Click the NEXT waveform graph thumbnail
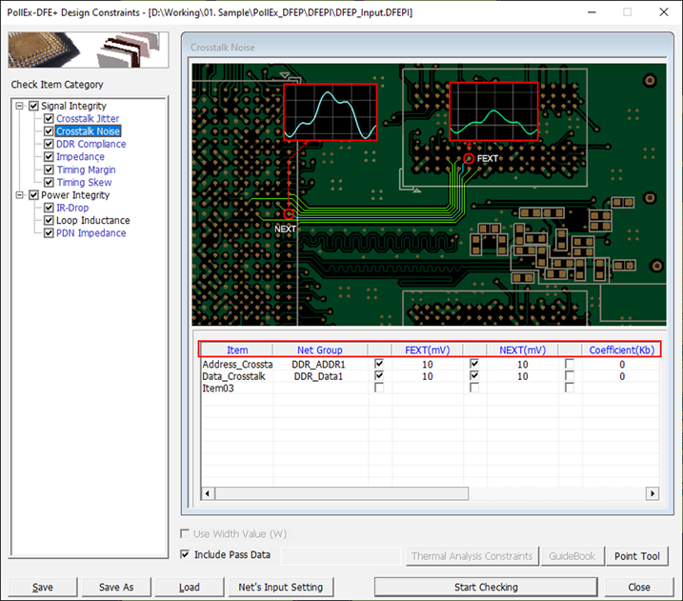The image size is (683, 601). (330, 111)
